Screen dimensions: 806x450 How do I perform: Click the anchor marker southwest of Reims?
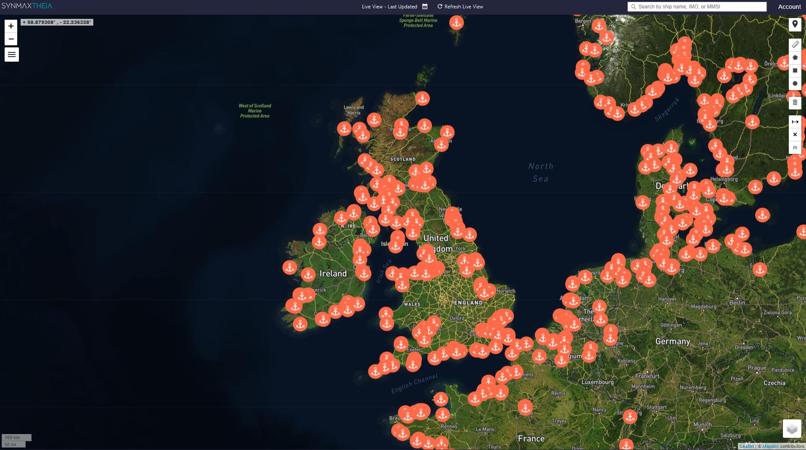[x=525, y=407]
